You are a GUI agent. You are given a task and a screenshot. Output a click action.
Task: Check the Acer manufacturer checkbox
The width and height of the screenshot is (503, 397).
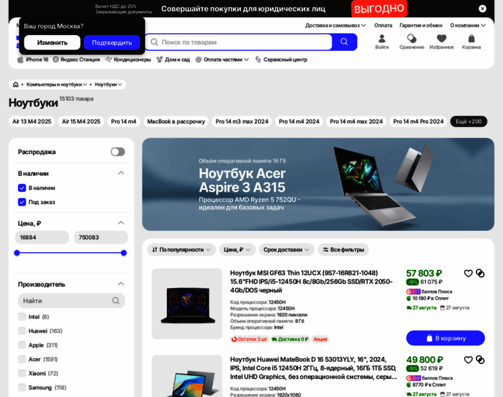[x=22, y=359]
